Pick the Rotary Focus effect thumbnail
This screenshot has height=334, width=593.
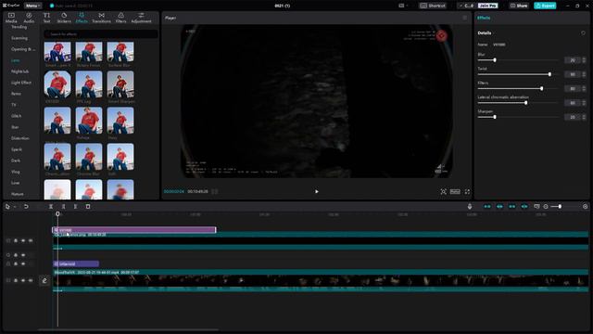click(89, 52)
